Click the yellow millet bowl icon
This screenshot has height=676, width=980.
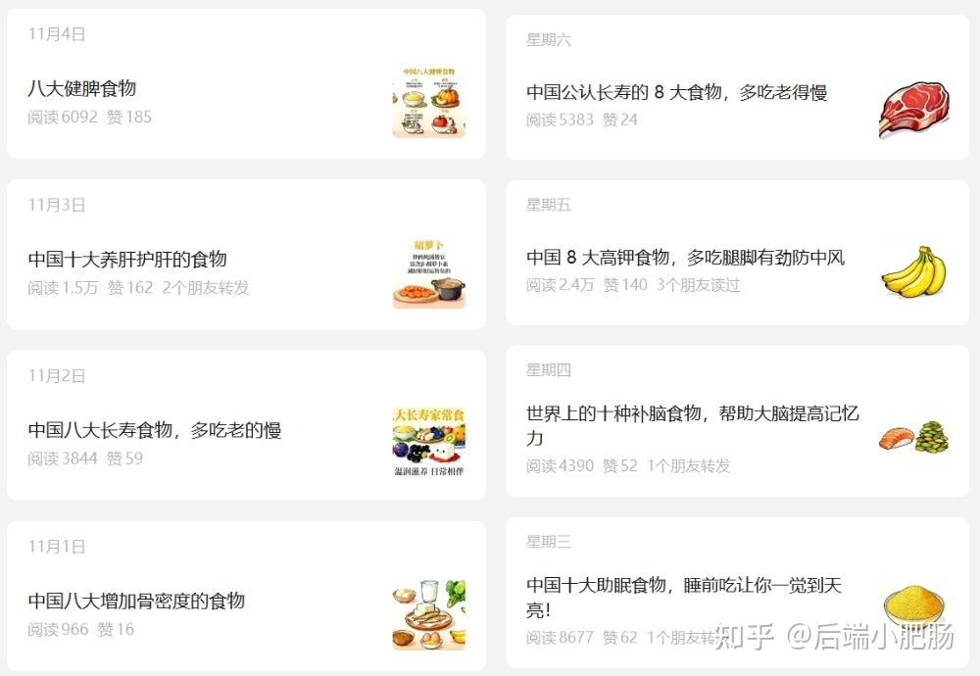coord(913,604)
